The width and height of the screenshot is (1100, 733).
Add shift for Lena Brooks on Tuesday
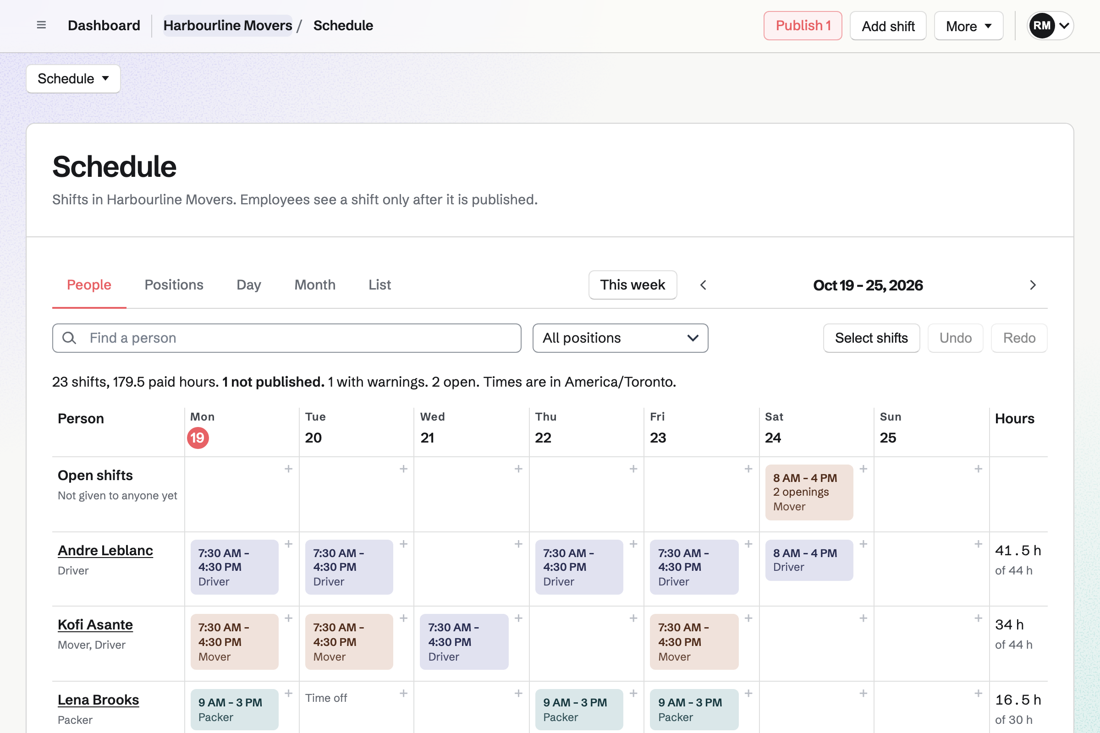pos(403,693)
